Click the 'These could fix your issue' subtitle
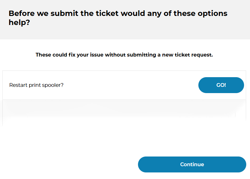 [x=124, y=55]
